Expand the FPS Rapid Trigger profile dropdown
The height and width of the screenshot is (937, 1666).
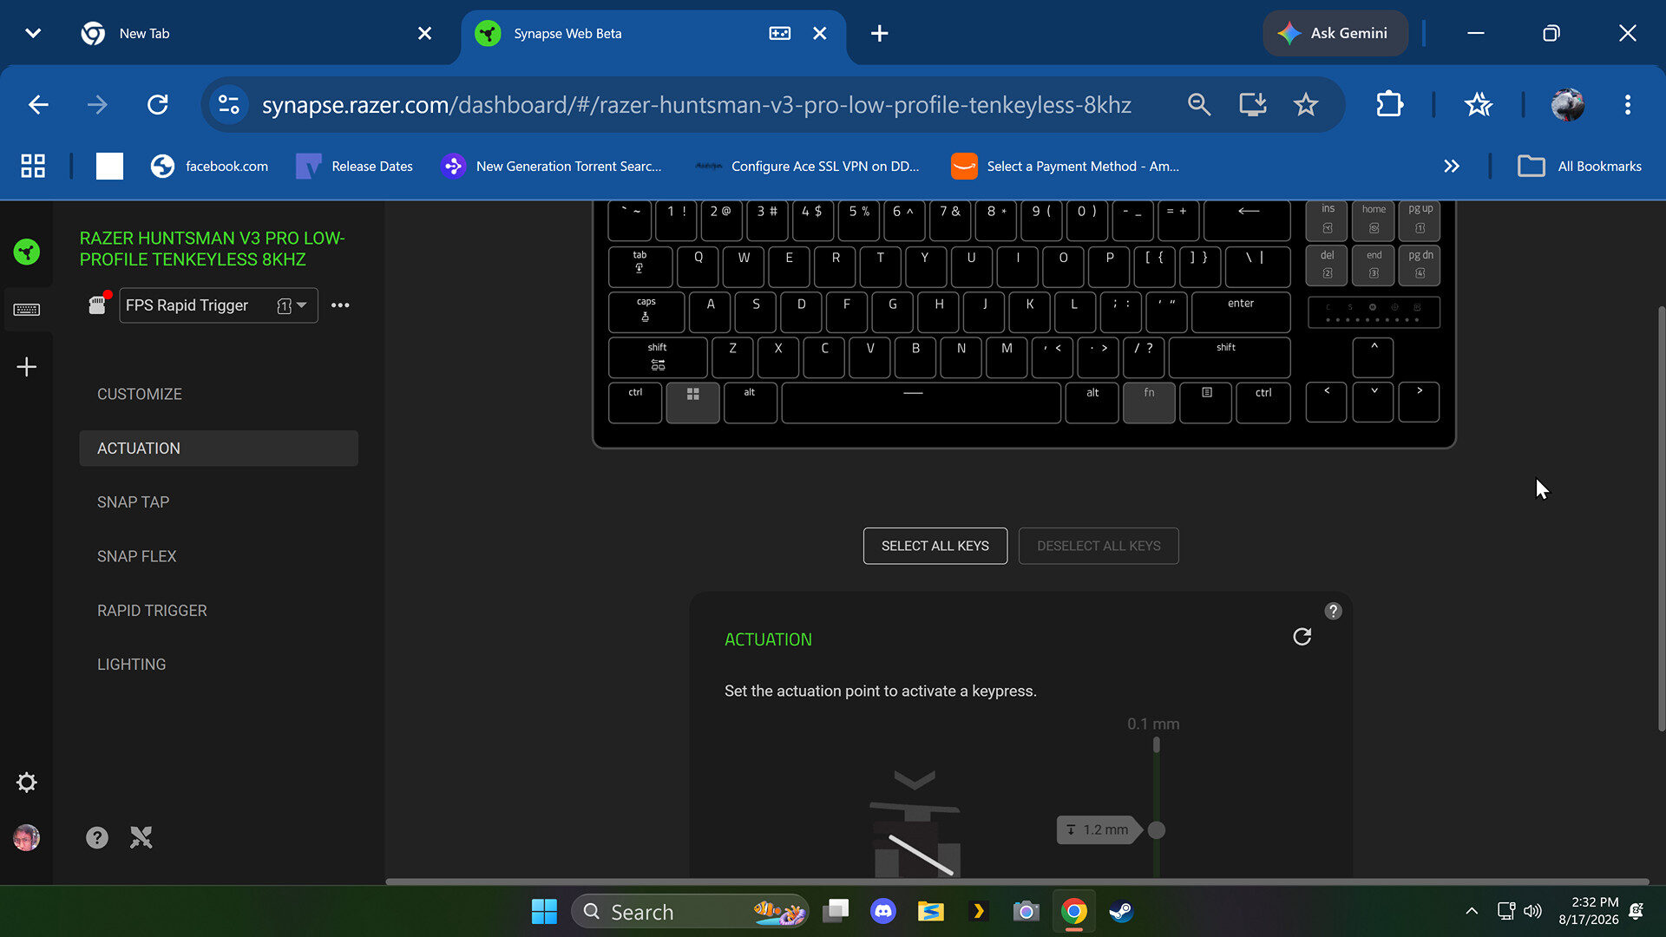218,305
